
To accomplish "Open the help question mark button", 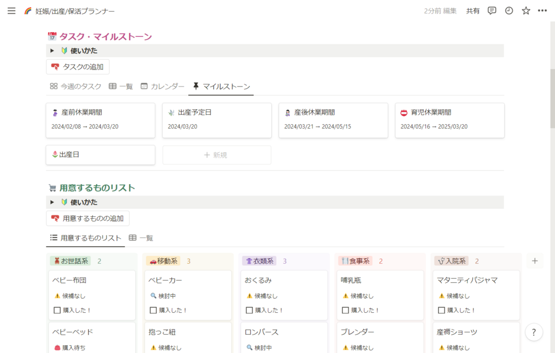I will 534,332.
